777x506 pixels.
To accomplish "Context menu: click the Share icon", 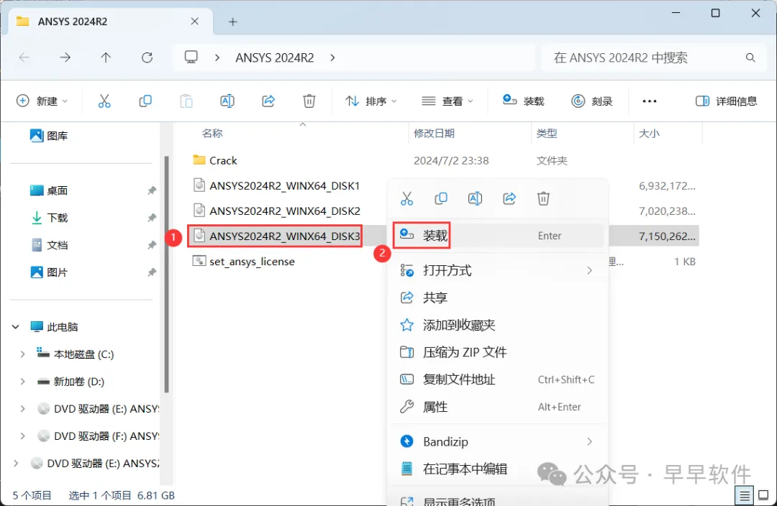I will [x=509, y=198].
